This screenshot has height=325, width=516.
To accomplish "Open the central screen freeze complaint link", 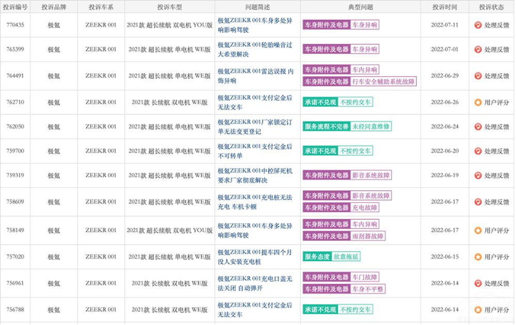I will pos(255,175).
